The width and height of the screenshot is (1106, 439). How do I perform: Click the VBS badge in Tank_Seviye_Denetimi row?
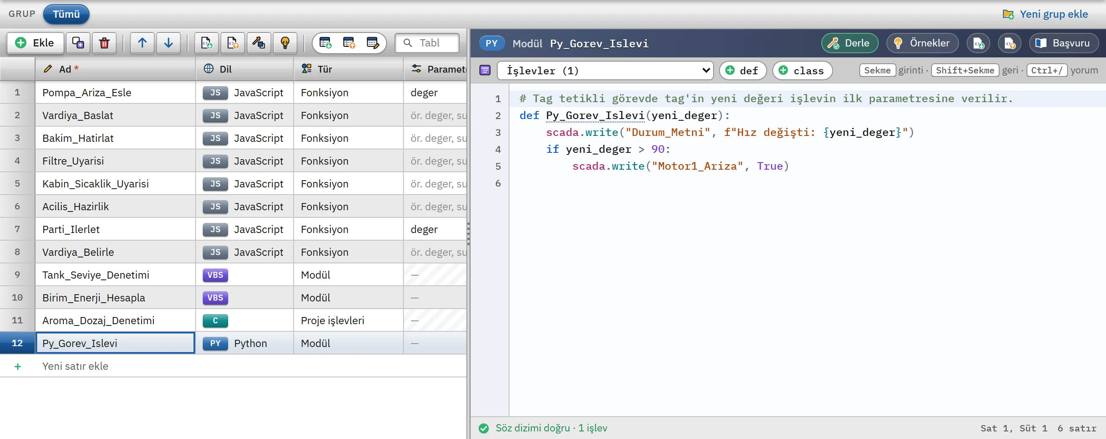pyautogui.click(x=215, y=275)
